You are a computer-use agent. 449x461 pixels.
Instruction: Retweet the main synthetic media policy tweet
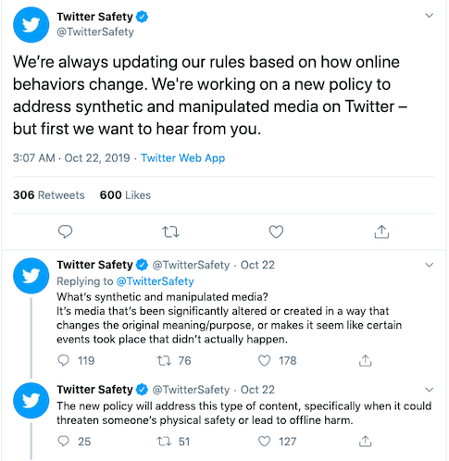coord(170,231)
